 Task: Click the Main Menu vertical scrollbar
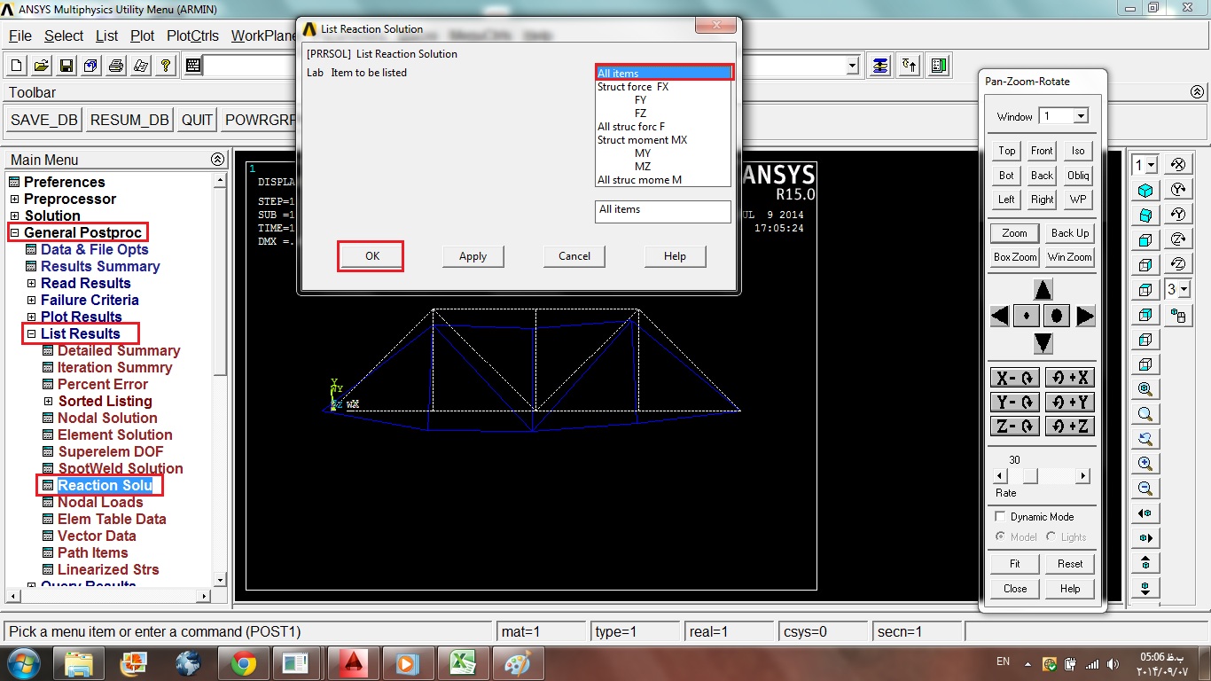[221, 379]
